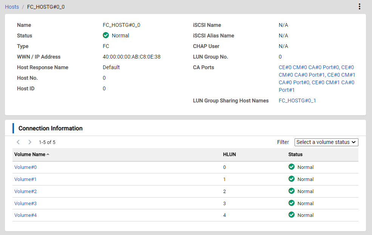Click the HLUN column header

click(230, 155)
